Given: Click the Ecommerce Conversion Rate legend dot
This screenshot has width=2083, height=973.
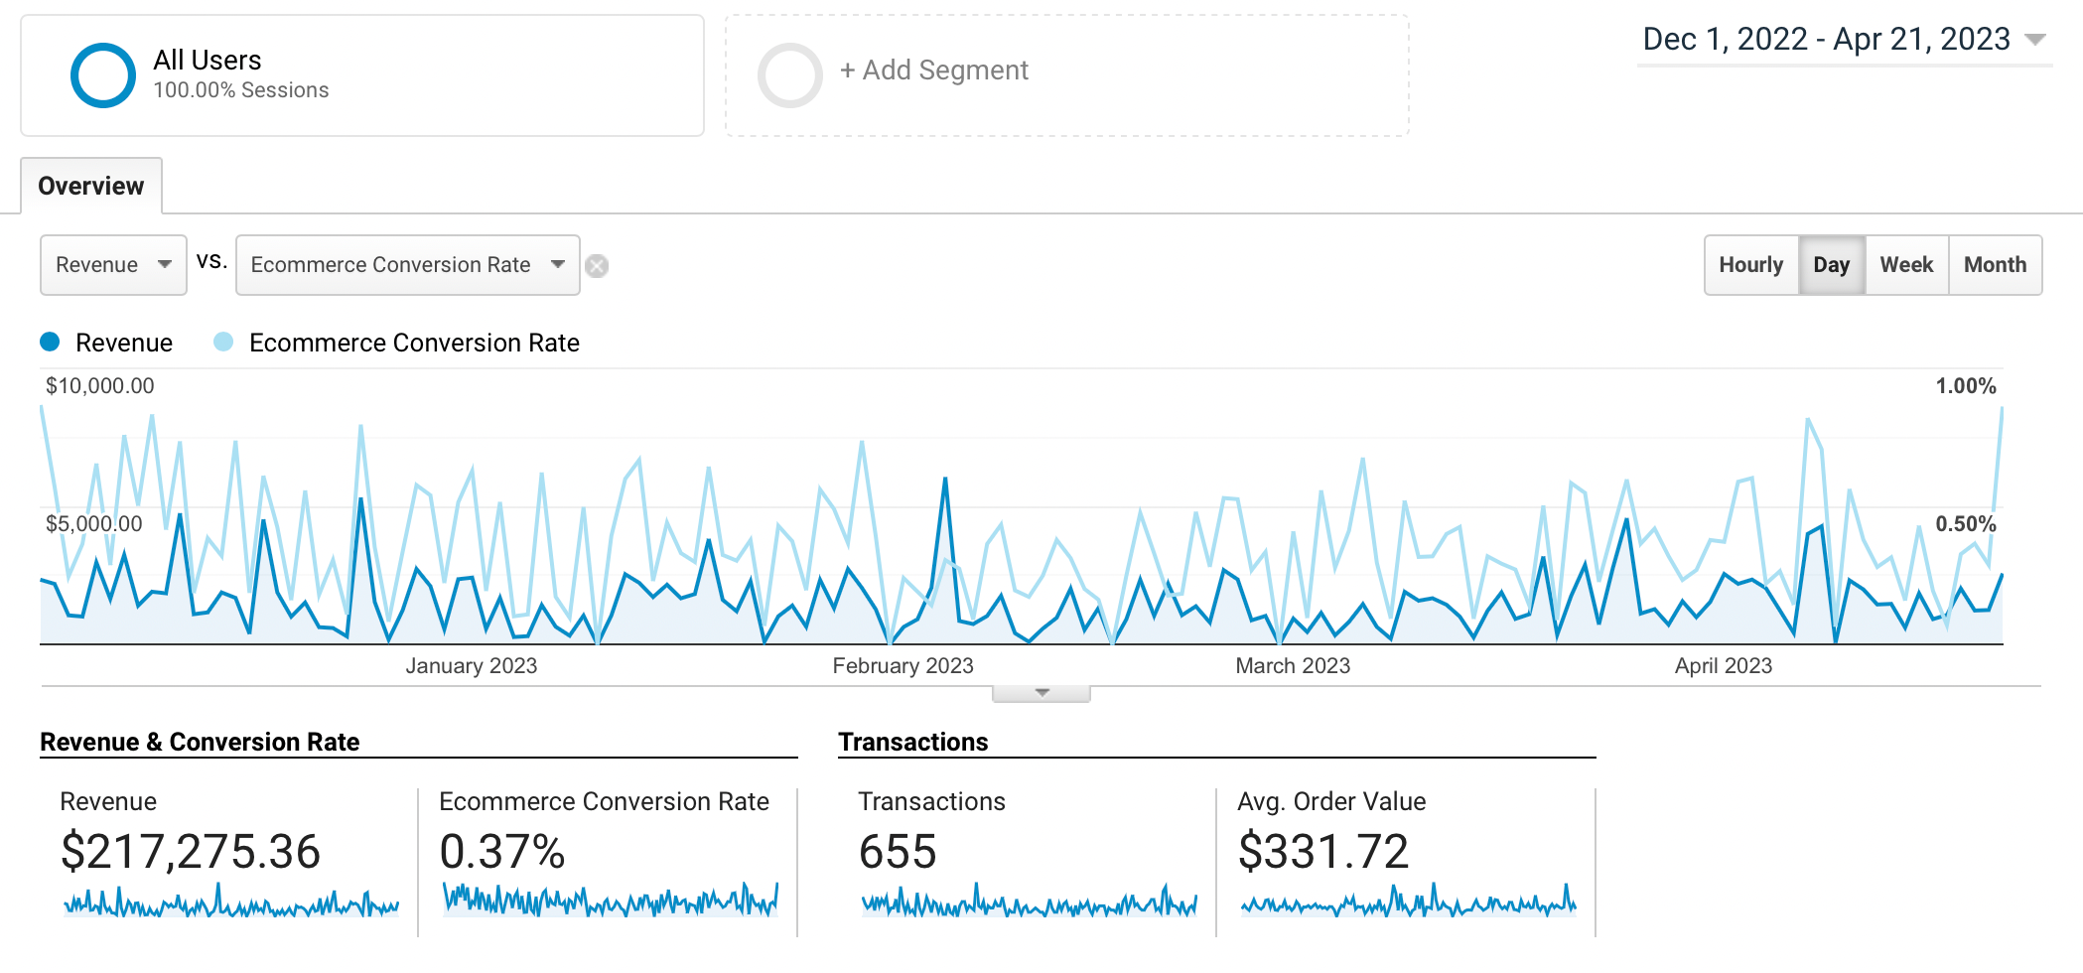Looking at the screenshot, I should (x=223, y=343).
